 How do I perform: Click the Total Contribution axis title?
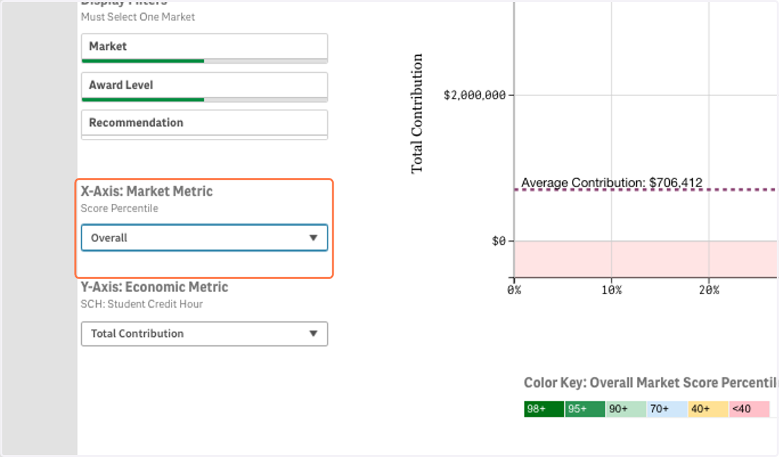pyautogui.click(x=417, y=114)
